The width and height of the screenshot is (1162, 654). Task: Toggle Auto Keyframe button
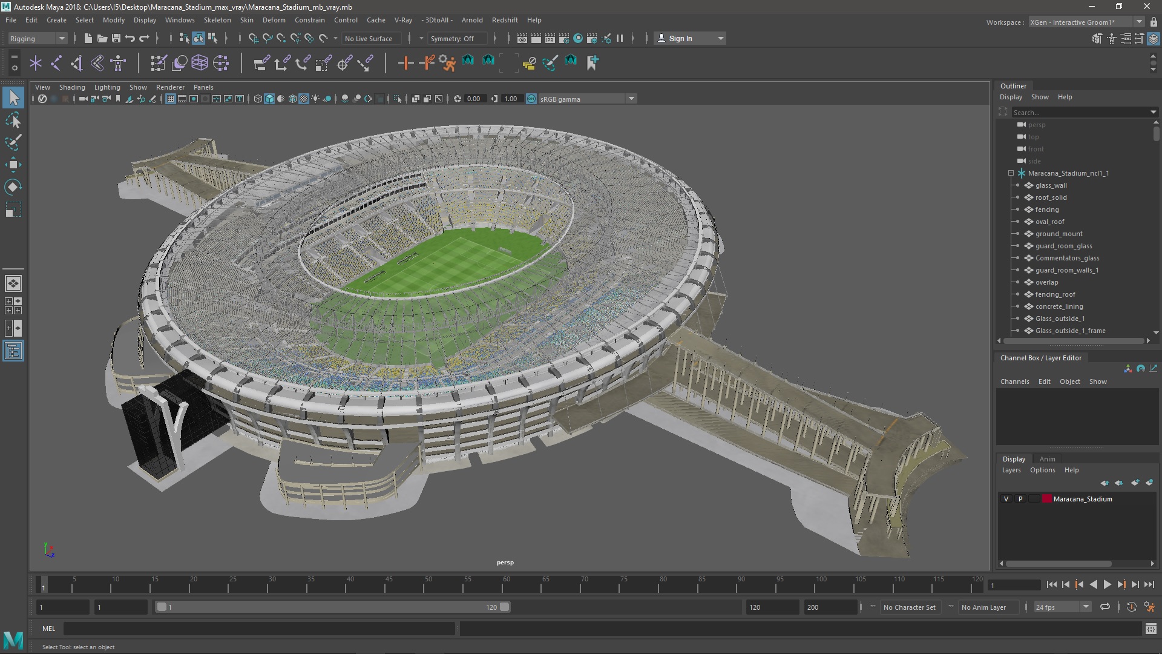pos(1132,607)
